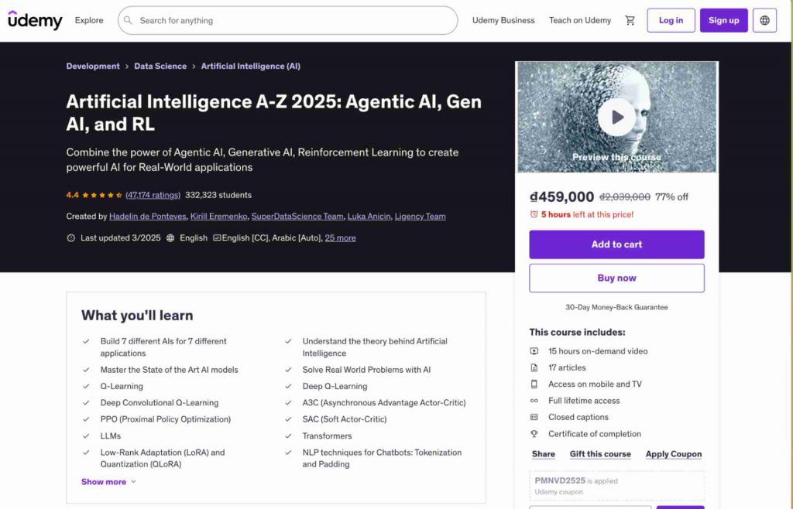Image resolution: width=793 pixels, height=509 pixels.
Task: Focus the Search for anything field
Action: pyautogui.click(x=294, y=21)
